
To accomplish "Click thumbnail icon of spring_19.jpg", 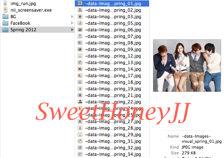I will tap(80, 89).
